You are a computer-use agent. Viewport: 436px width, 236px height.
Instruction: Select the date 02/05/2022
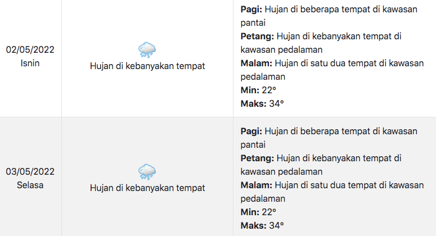pos(30,49)
